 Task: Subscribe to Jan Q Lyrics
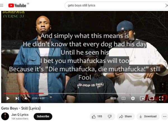pos(43,116)
